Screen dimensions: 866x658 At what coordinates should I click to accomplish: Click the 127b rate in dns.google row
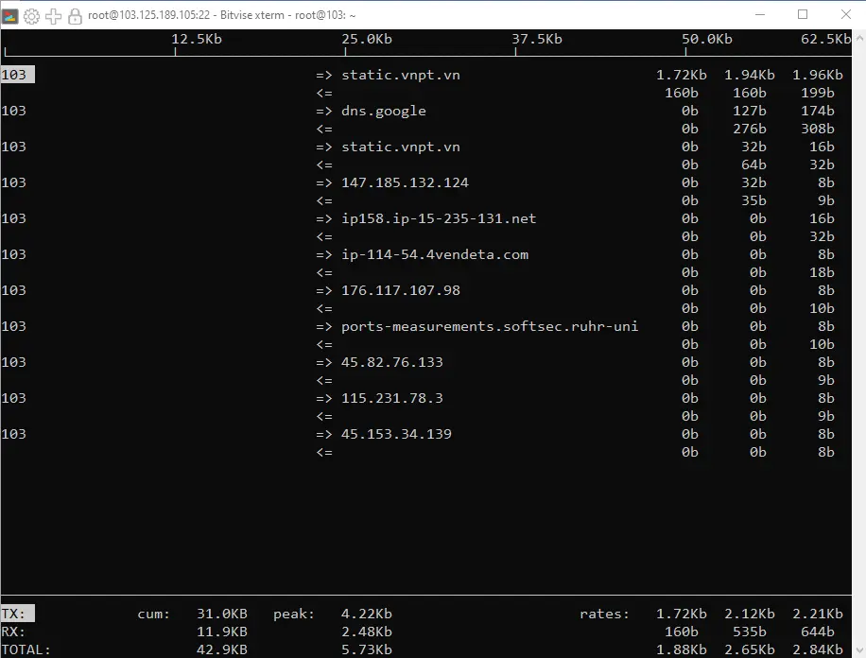[750, 111]
